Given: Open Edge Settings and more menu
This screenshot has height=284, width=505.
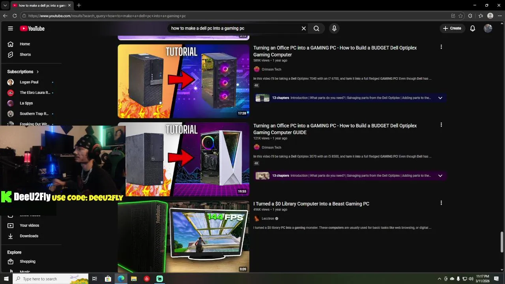Looking at the screenshot, I should [500, 16].
